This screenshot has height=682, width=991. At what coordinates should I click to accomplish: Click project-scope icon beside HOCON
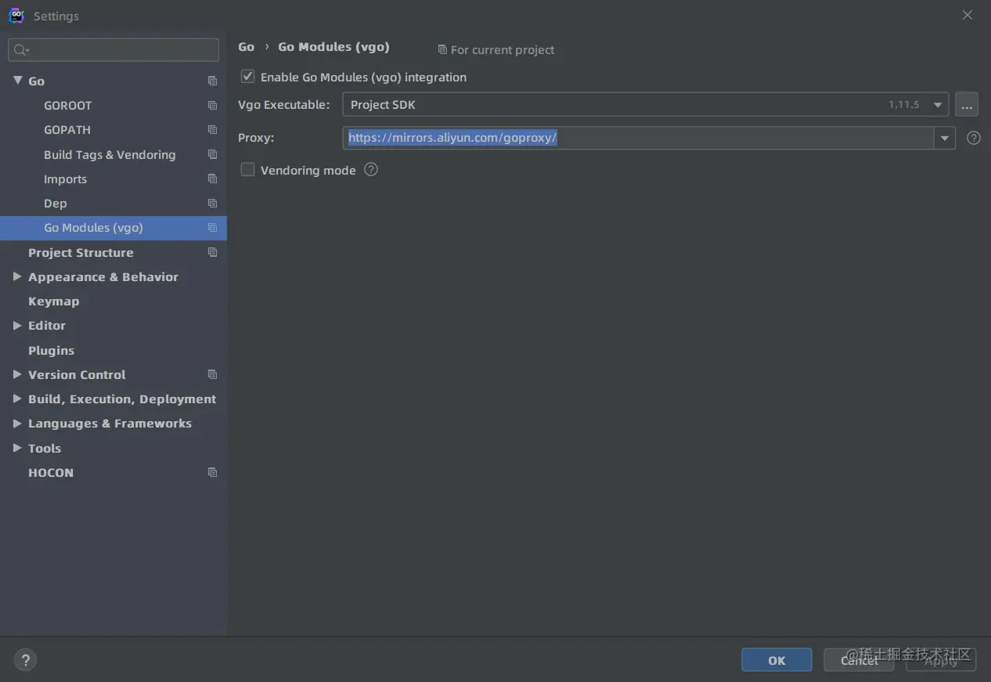212,472
